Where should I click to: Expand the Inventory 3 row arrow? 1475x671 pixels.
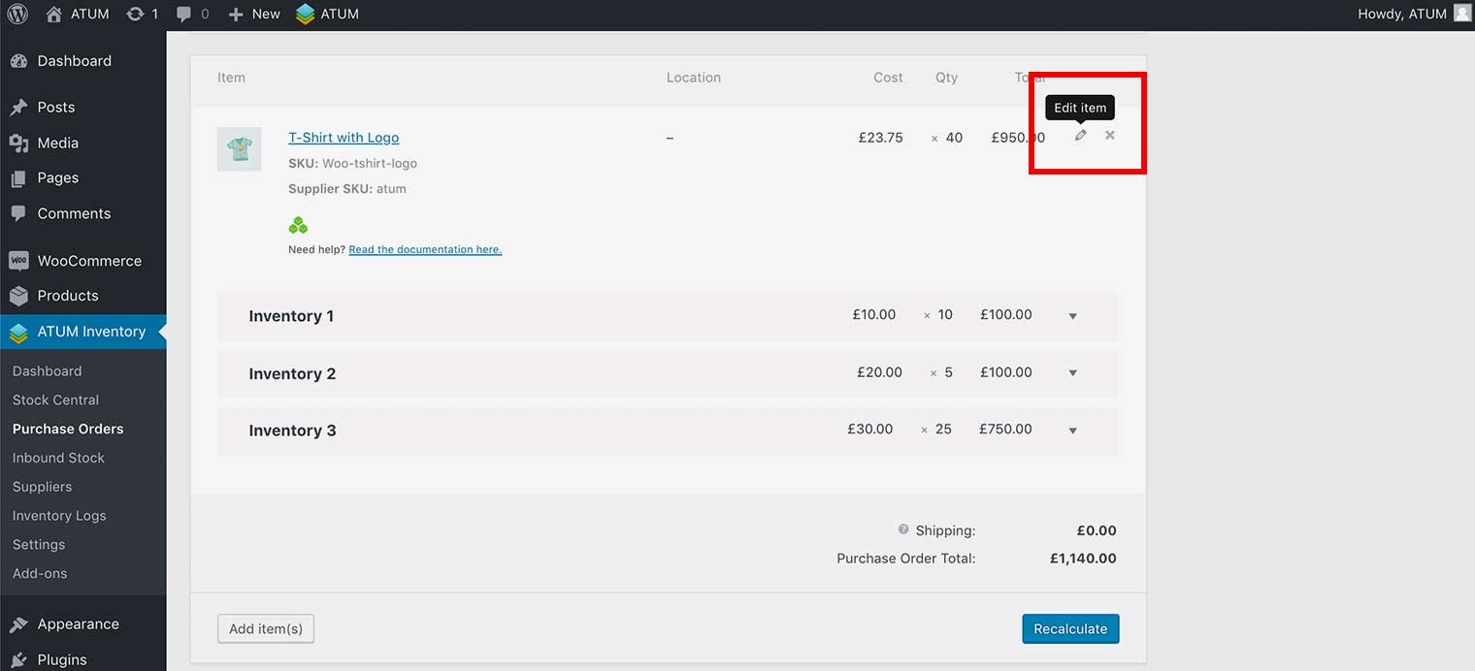pyautogui.click(x=1072, y=431)
